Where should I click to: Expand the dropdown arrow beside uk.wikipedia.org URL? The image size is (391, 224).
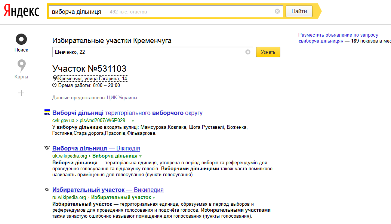point(141,156)
